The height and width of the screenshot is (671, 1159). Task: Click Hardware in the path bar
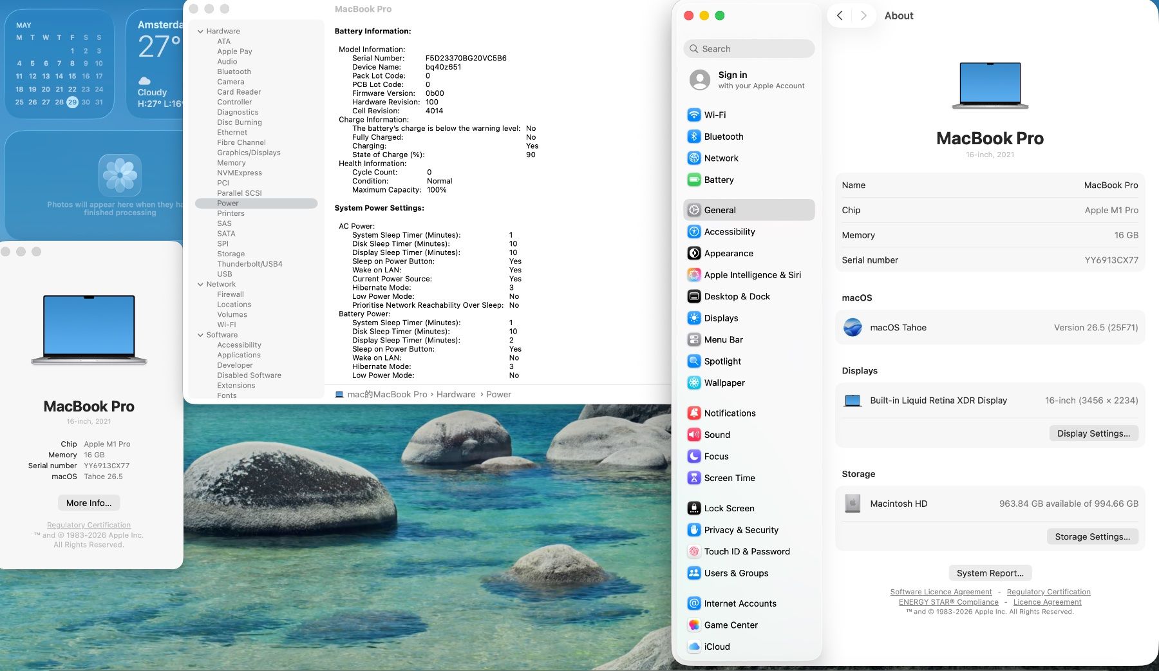pos(456,394)
